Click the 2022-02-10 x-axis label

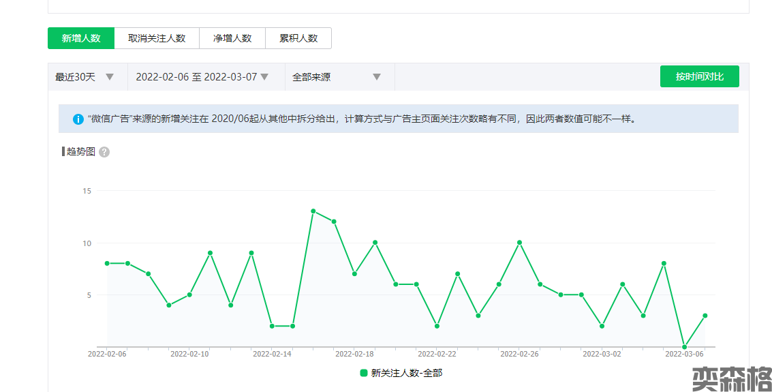click(x=189, y=355)
